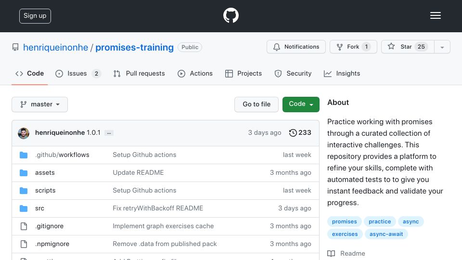Open the src folder
The image size is (462, 260).
pyautogui.click(x=39, y=208)
